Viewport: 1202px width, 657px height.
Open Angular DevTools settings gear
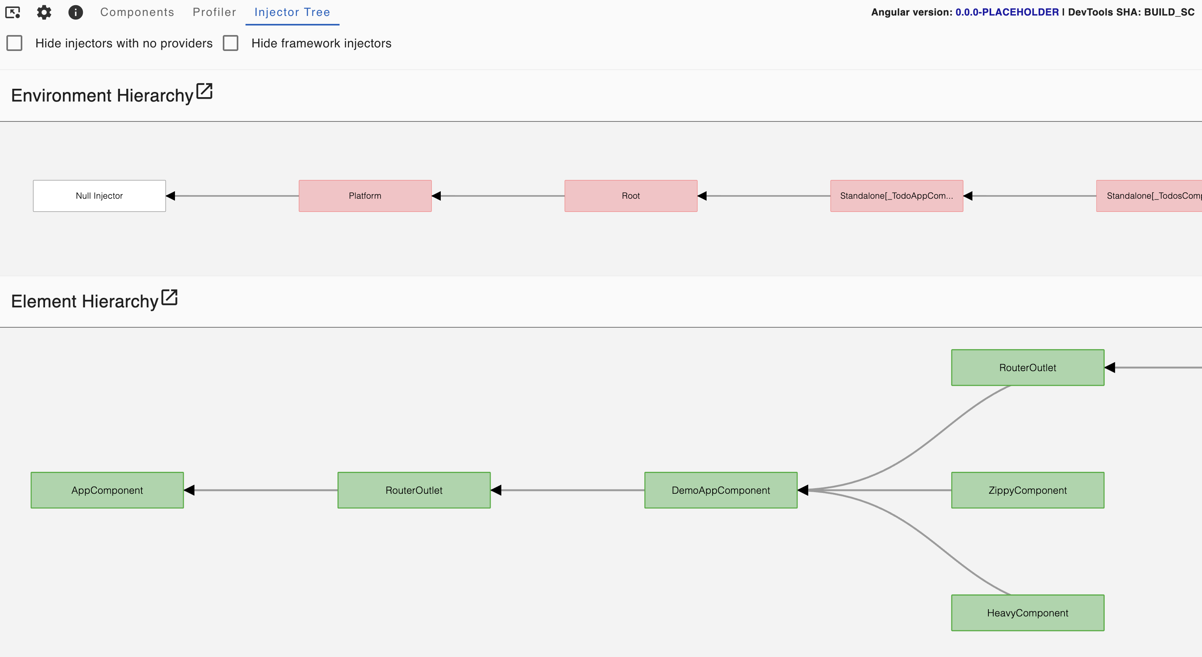tap(44, 13)
